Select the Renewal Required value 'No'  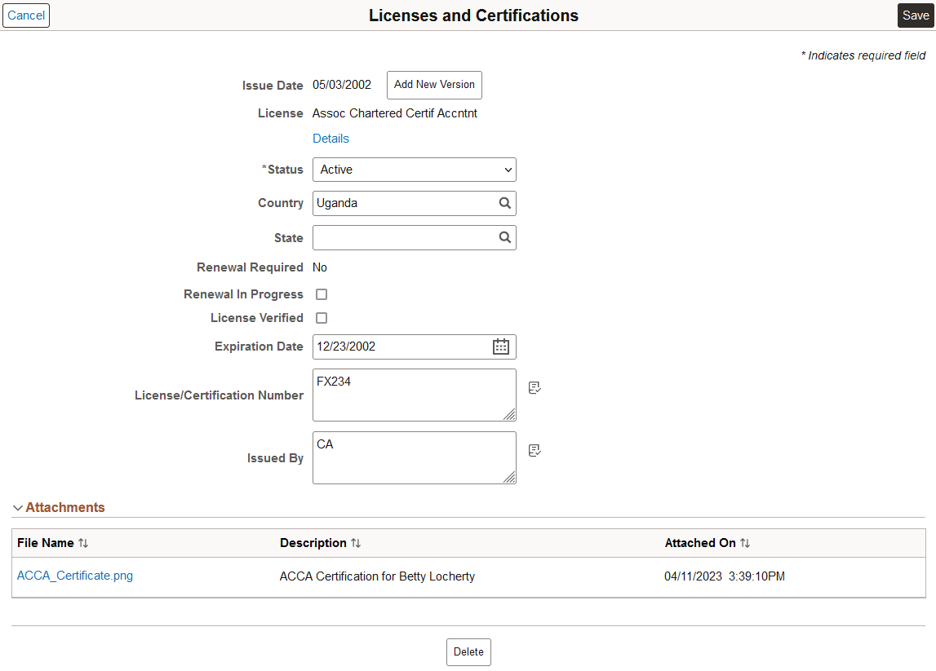pos(319,267)
